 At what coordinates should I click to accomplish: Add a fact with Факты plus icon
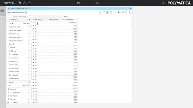click(30, 82)
